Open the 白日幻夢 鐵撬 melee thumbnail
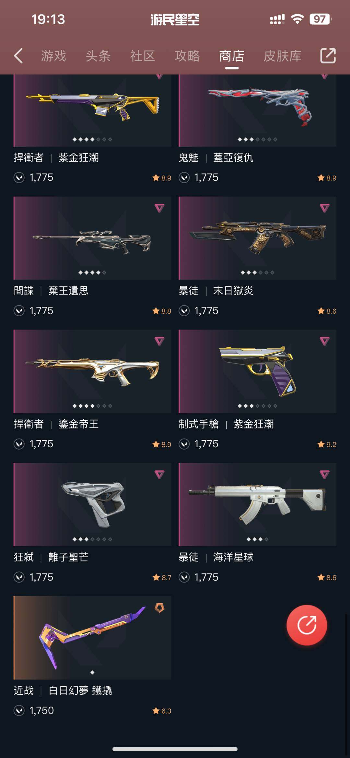This screenshot has height=758, width=350. click(92, 638)
